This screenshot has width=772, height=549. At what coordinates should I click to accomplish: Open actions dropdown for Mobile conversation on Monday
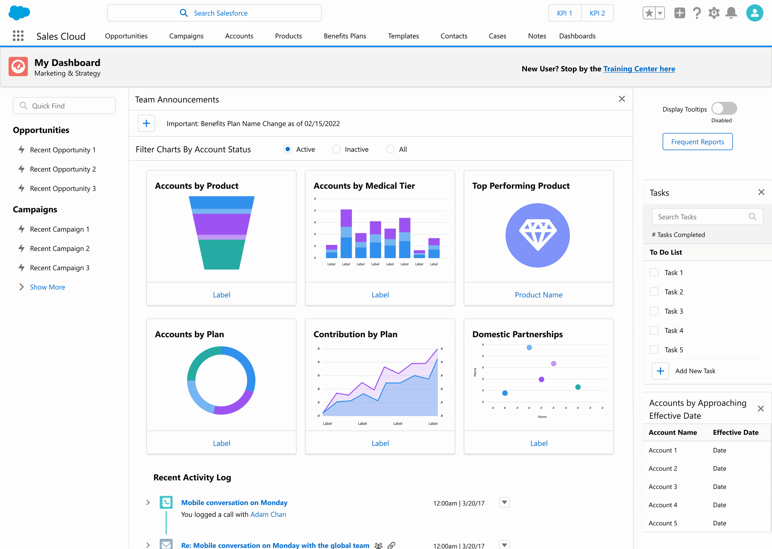point(504,502)
